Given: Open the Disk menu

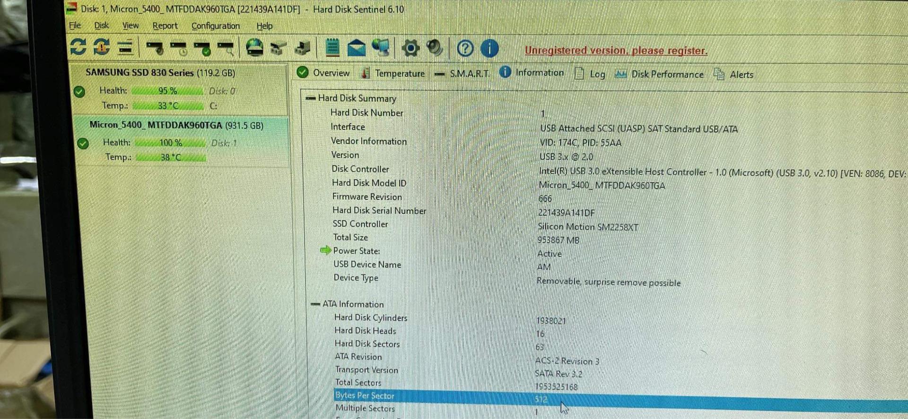Looking at the screenshot, I should [101, 26].
